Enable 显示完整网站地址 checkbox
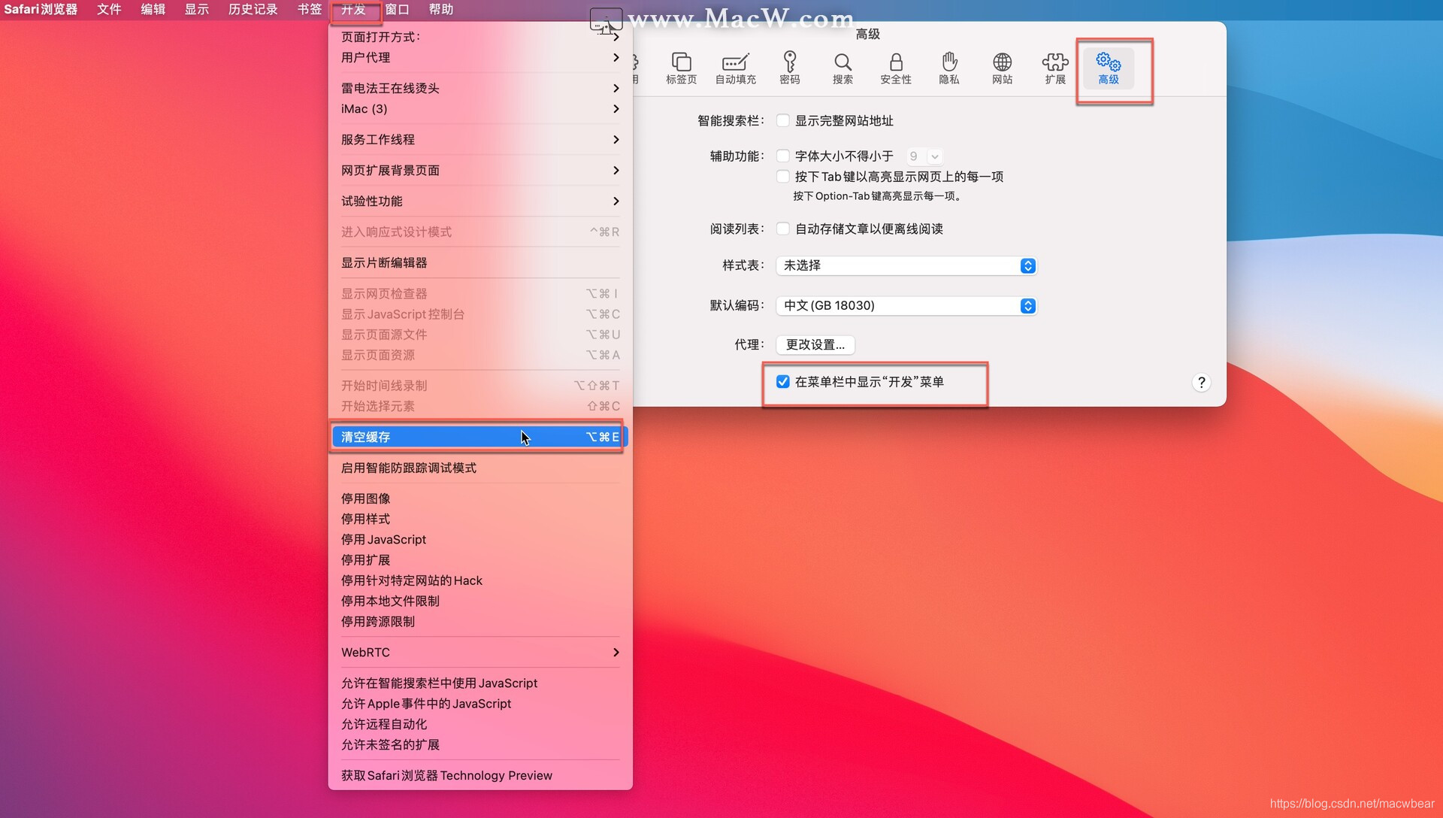This screenshot has height=818, width=1443. 783,120
